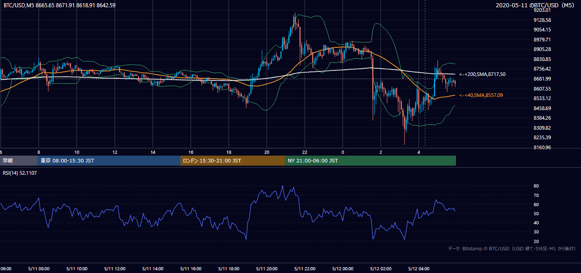Click the ロンドン 15:30-21:00 JST session bar
This screenshot has height=273, width=581.
[x=233, y=161]
